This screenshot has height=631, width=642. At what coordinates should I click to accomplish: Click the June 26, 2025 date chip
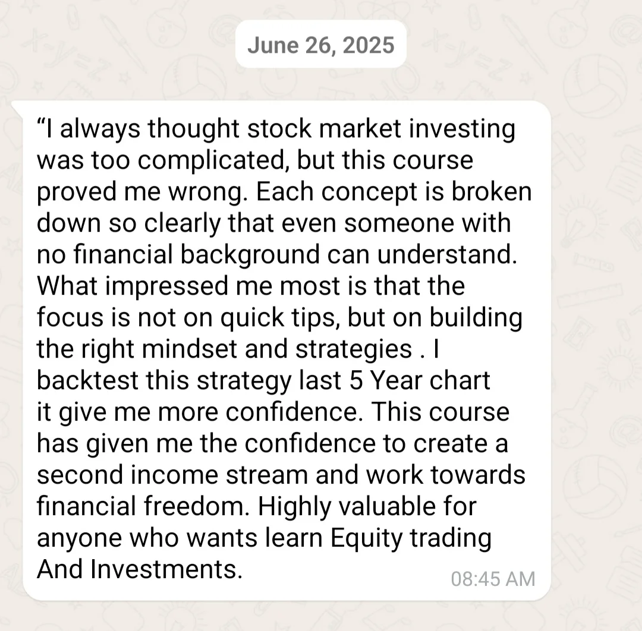coord(320,45)
